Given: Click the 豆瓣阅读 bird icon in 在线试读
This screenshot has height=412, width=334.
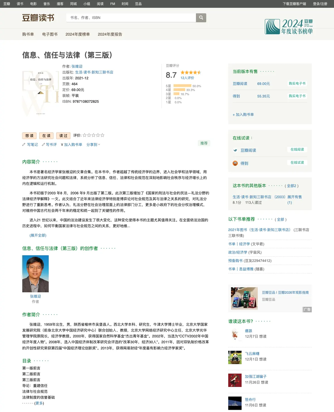Looking at the screenshot, I should 235,150.
